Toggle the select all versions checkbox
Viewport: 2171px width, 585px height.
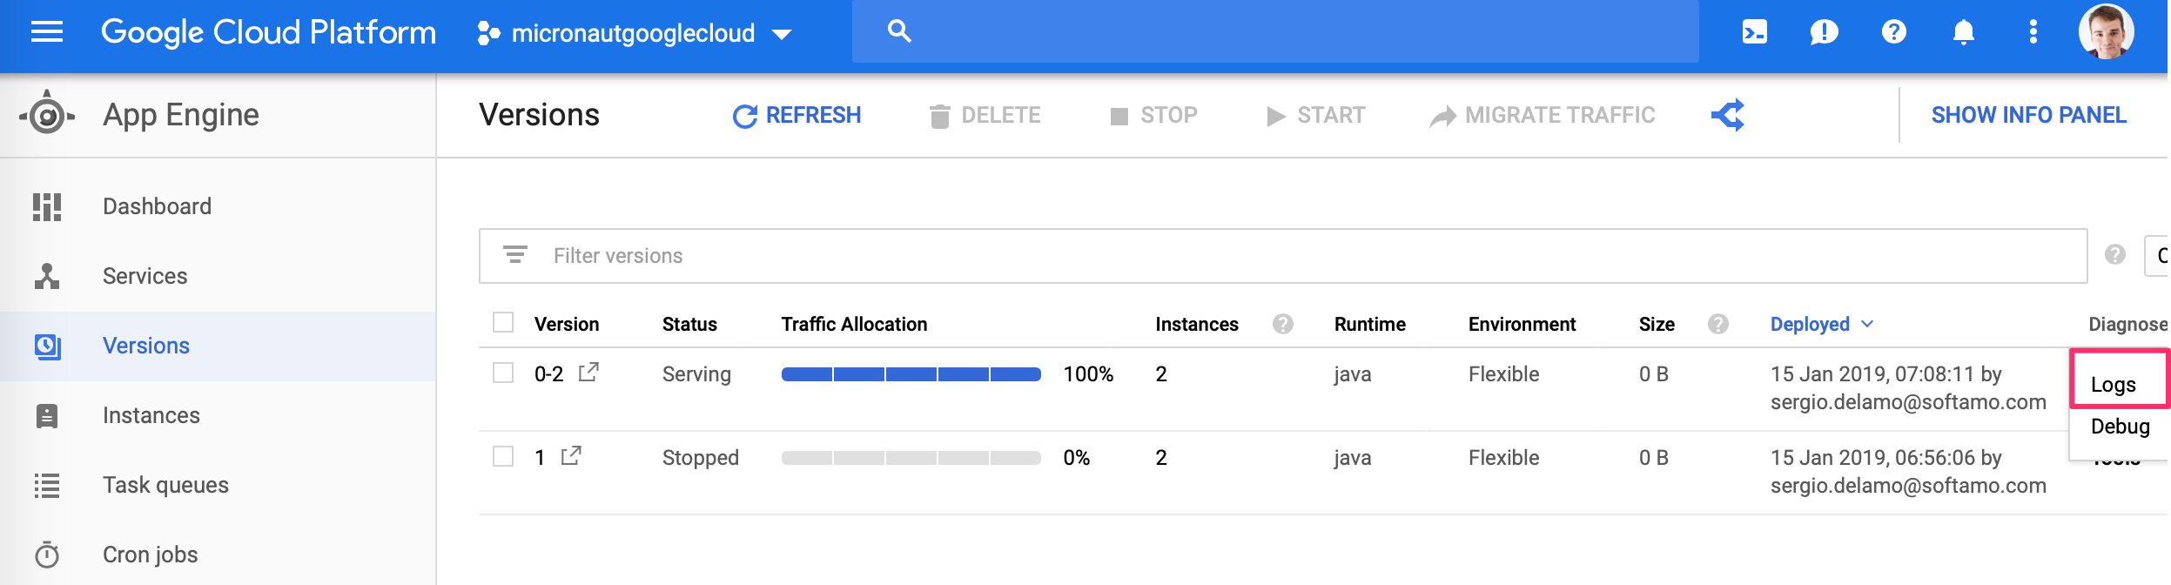click(503, 323)
